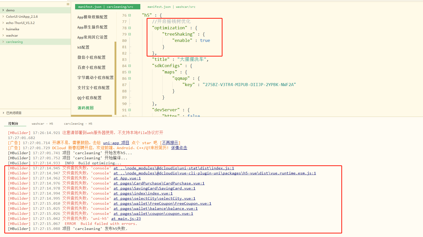Open the main.js:23 error link

tap(126, 219)
